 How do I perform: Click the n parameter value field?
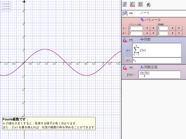[x=136, y=28]
